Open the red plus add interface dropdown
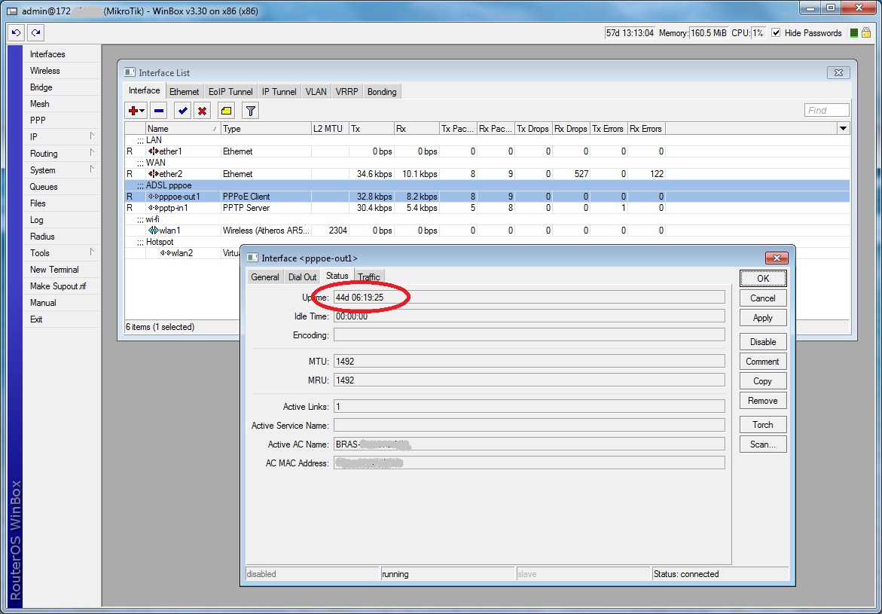Screen dimensions: 882x614 pyautogui.click(x=136, y=111)
